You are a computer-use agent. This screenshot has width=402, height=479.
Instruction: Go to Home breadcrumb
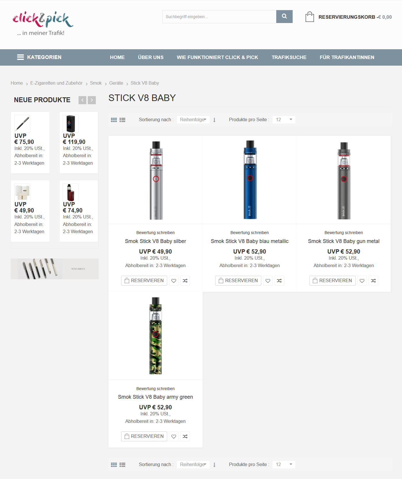point(17,83)
